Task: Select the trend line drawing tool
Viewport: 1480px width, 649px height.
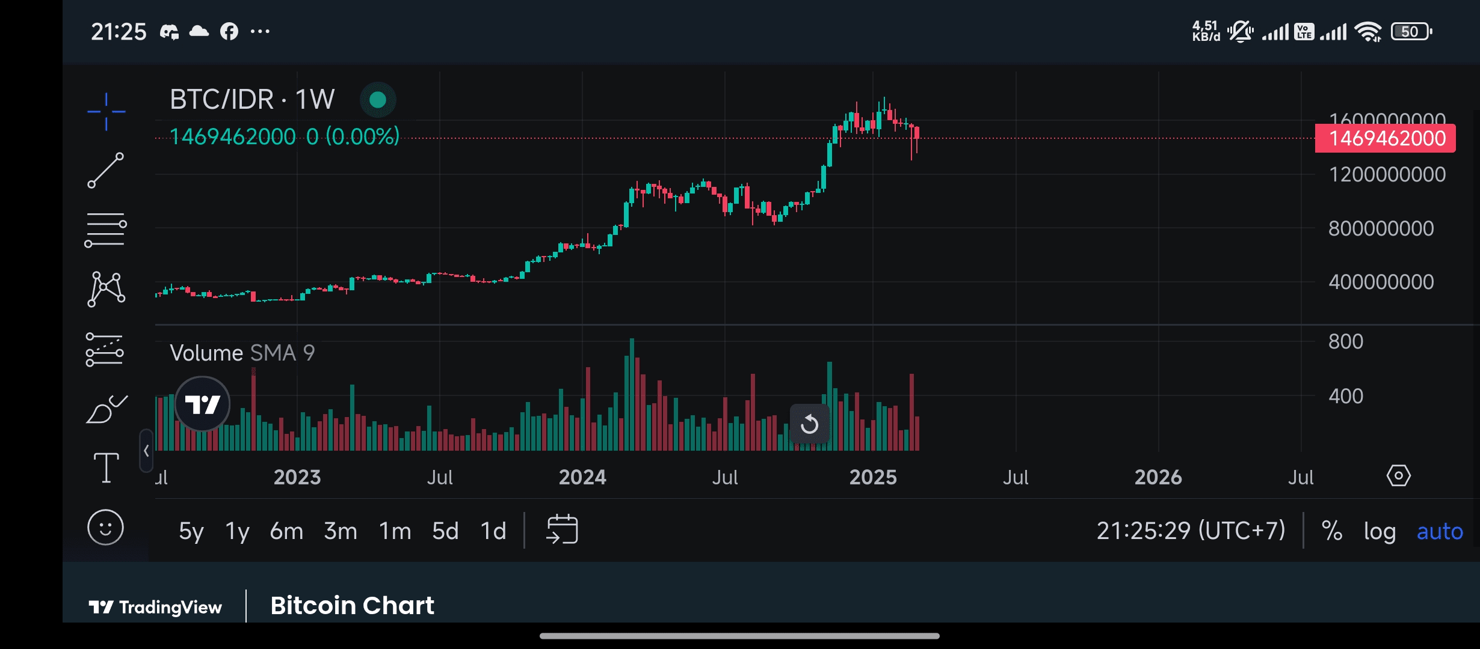Action: (x=106, y=171)
